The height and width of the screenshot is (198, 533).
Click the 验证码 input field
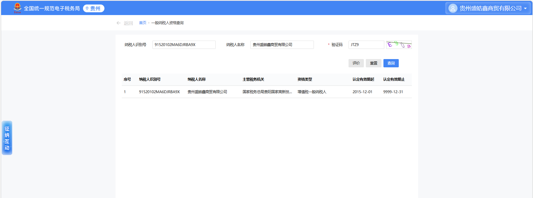click(366, 45)
